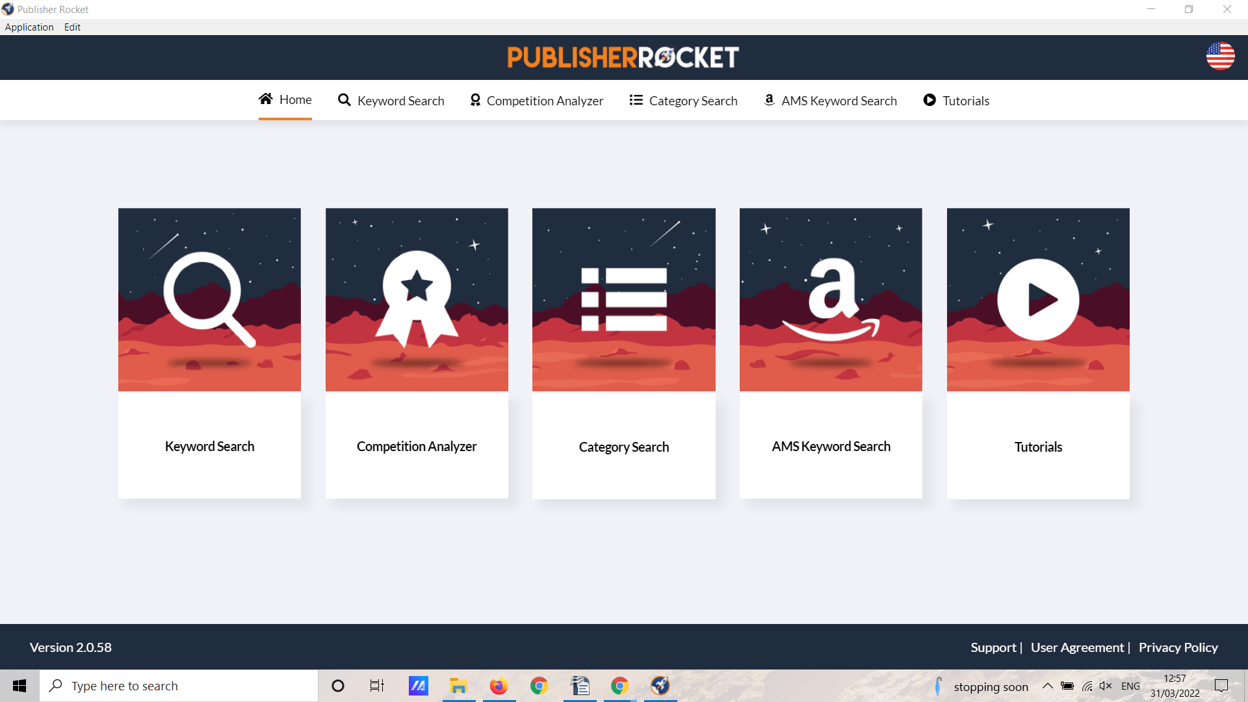1248x702 pixels.
Task: Click the Tutorials play icon in navigation
Action: 929,100
